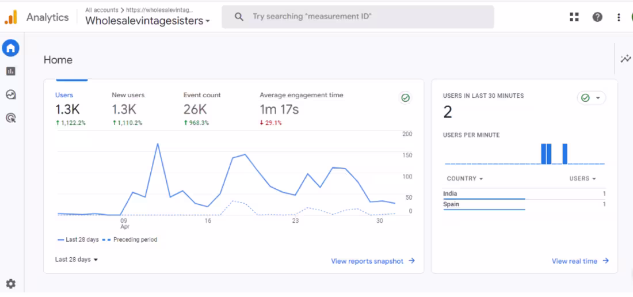The height and width of the screenshot is (297, 633).
Task: Change the Last 28 days date range
Action: pyautogui.click(x=77, y=260)
